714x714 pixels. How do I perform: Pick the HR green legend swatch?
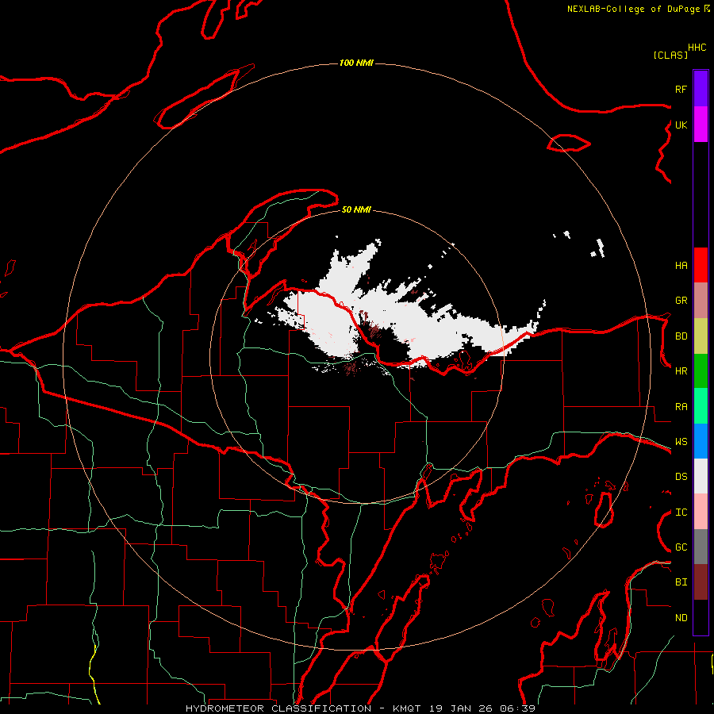click(x=701, y=370)
